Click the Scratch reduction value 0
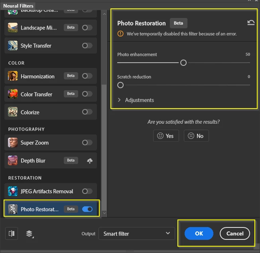The width and height of the screenshot is (260, 253). pyautogui.click(x=249, y=77)
